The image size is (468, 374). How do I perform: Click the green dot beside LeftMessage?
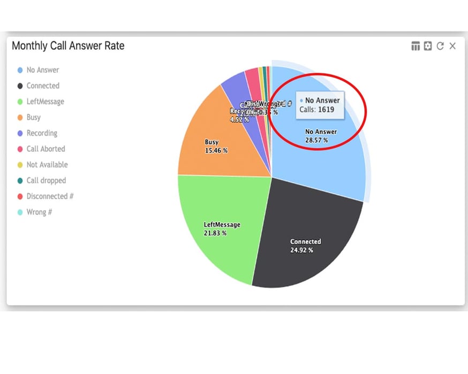click(20, 102)
